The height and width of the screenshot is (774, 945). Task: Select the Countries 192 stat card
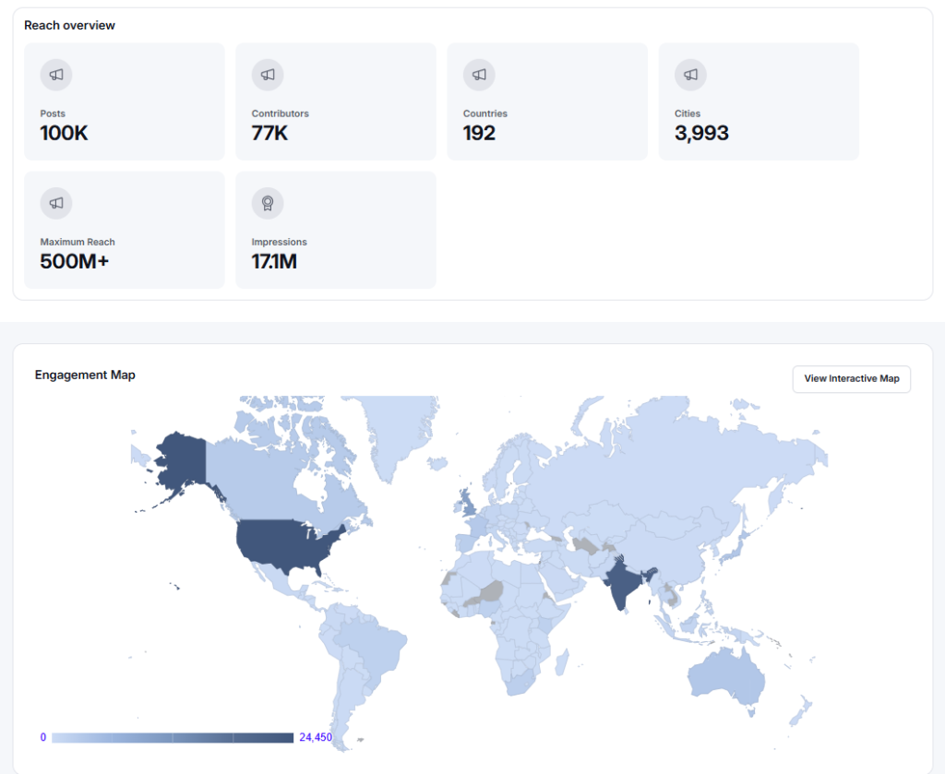[x=547, y=101]
